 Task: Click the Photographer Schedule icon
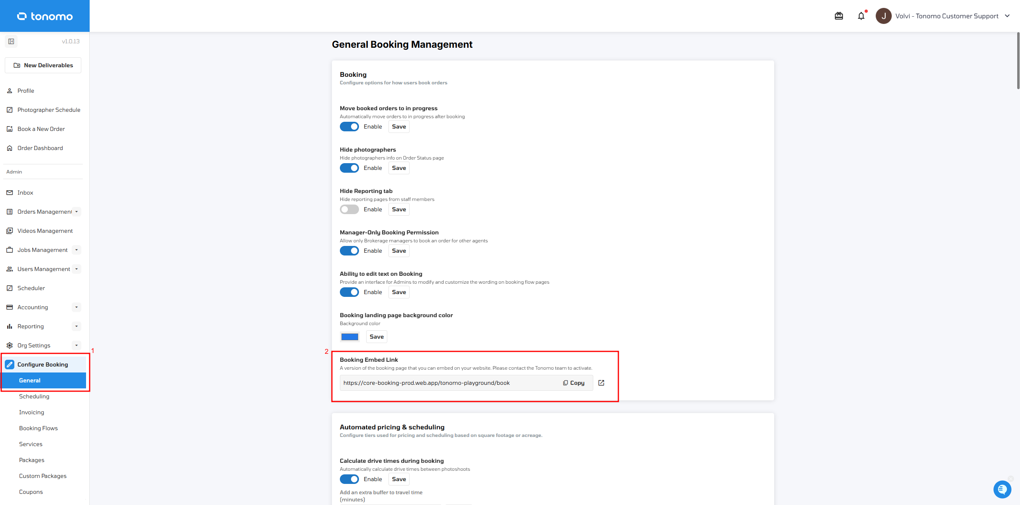[10, 110]
